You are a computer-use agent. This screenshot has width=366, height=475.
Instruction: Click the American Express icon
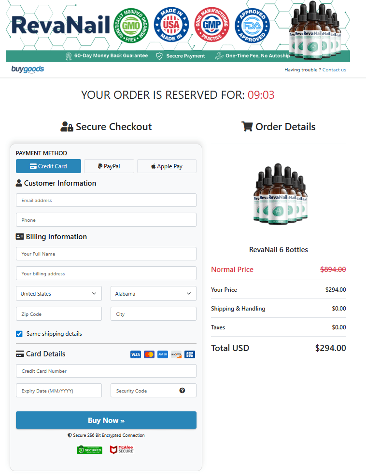163,354
